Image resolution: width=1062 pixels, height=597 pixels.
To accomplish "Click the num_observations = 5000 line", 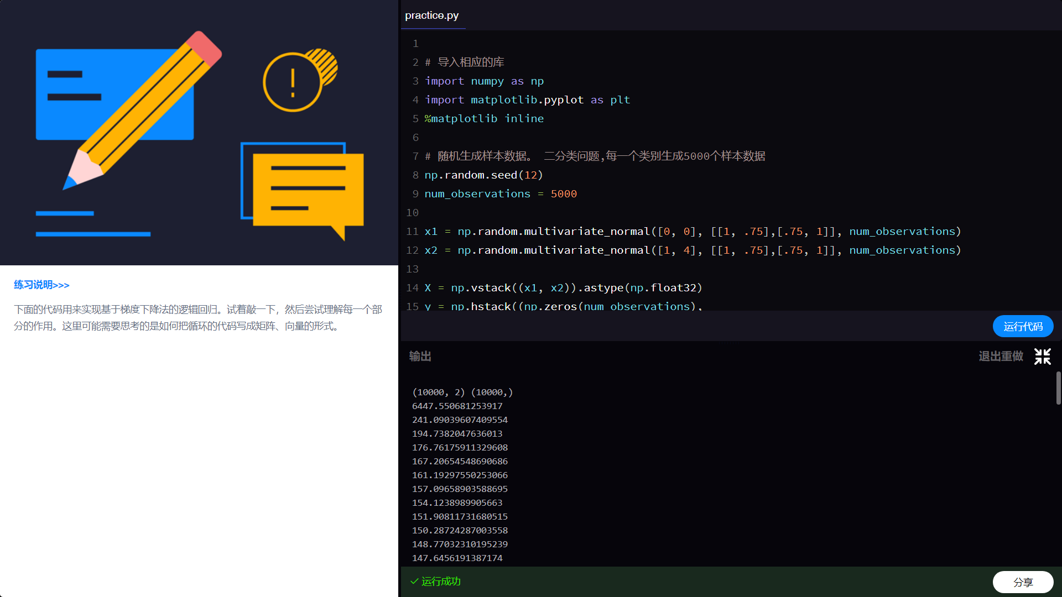I will point(500,193).
